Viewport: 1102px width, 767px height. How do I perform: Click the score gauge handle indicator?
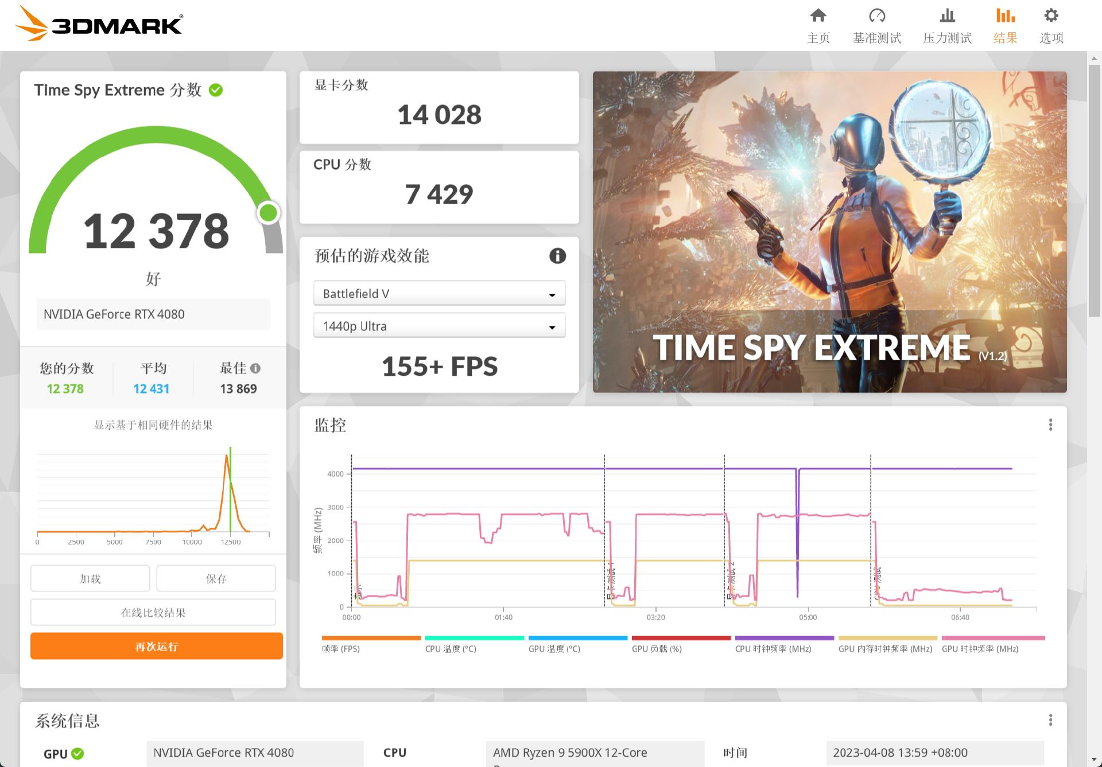click(x=269, y=213)
